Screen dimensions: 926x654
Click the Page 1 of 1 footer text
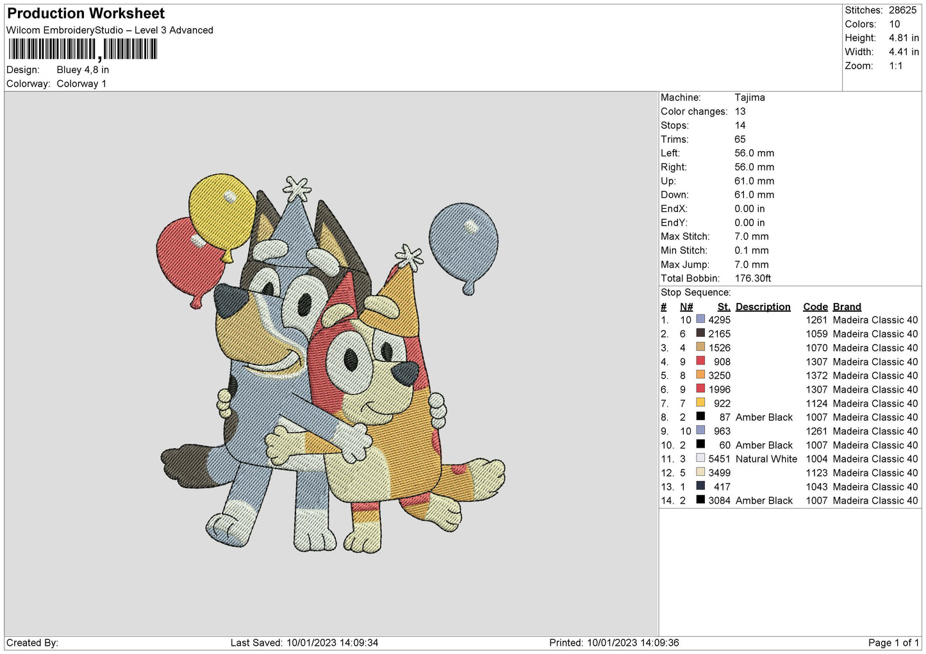[893, 642]
